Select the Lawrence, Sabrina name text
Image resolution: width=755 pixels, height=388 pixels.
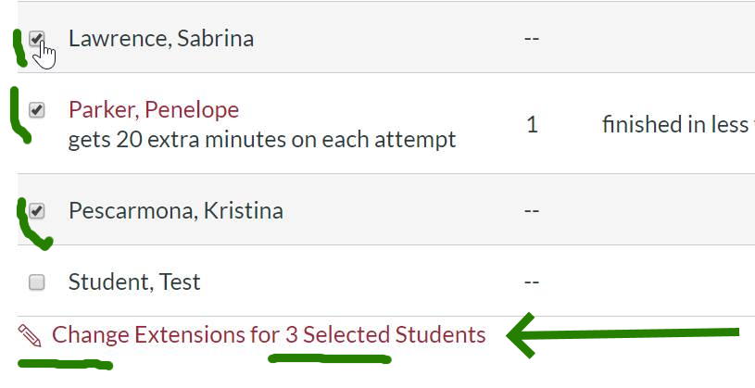tap(161, 39)
